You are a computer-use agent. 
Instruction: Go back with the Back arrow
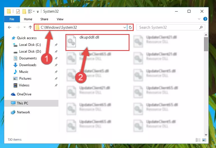coord(10,27)
